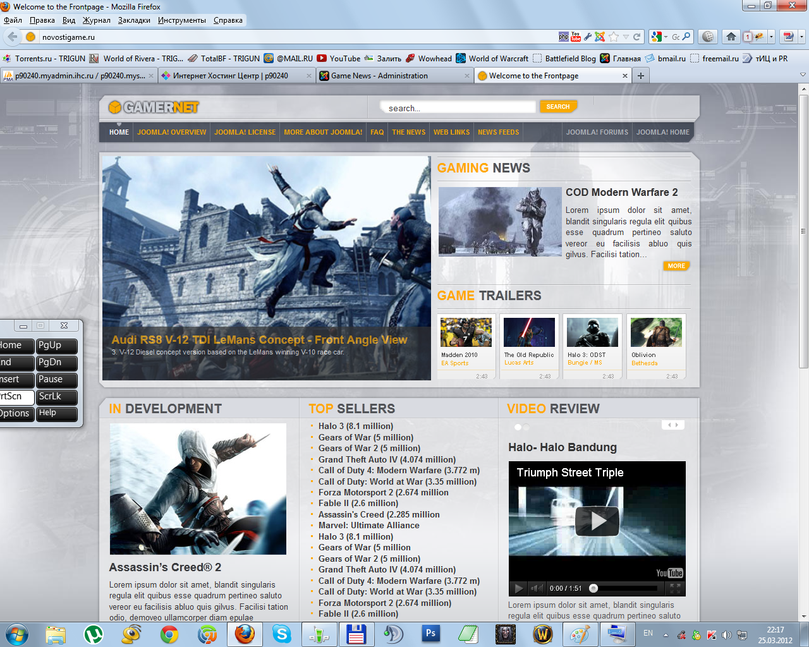Show hidden tray icons arrow
Screen dimensions: 809x647
click(x=666, y=634)
